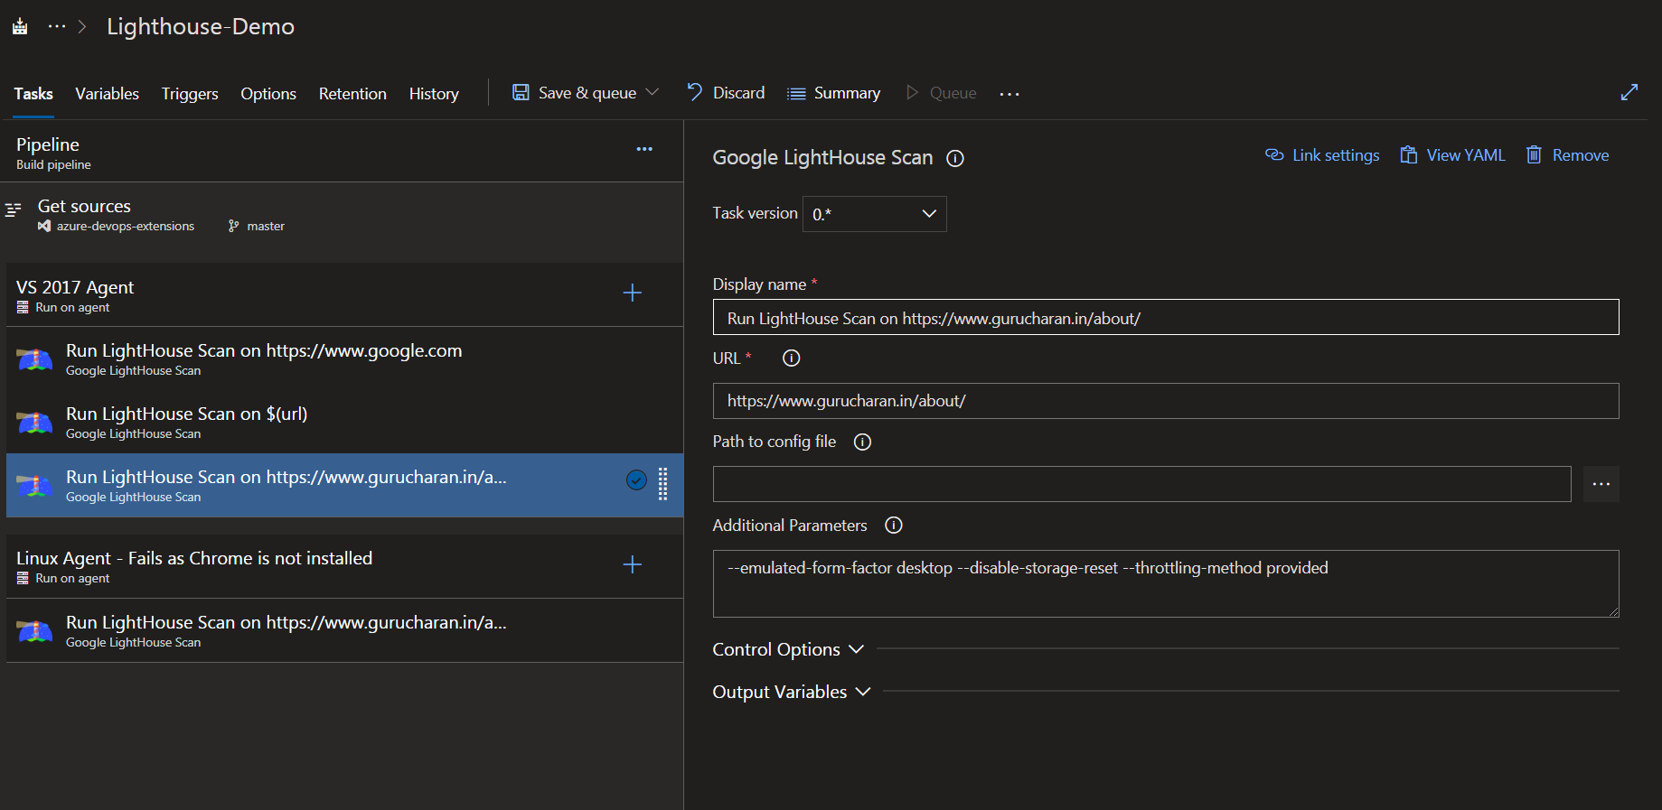The image size is (1662, 810).
Task: Click the Path to config file info icon
Action: (x=862, y=442)
